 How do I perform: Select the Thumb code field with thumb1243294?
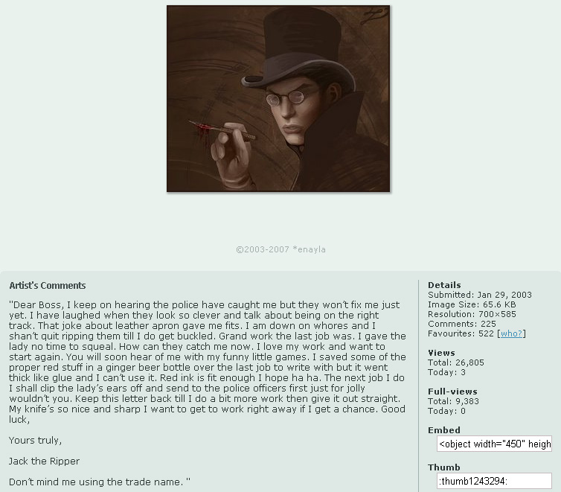point(494,481)
